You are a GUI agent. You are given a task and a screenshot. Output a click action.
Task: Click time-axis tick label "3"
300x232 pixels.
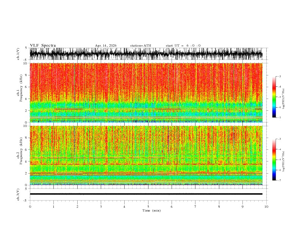click(101, 207)
